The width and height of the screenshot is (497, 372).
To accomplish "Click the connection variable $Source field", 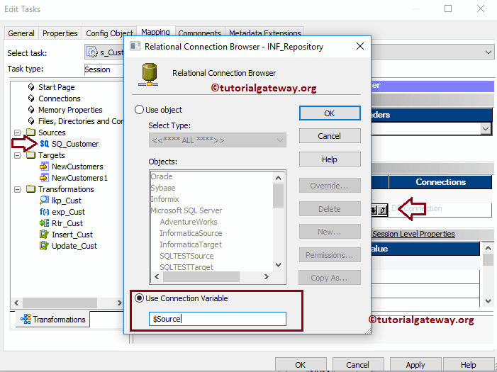I will 218,319.
